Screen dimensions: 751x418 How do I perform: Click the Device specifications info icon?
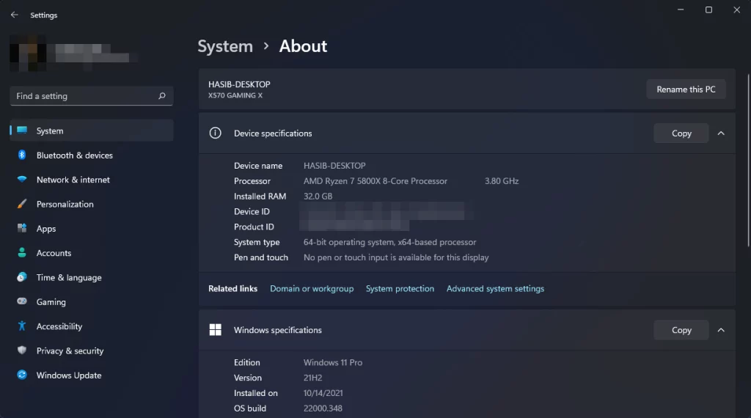point(216,133)
